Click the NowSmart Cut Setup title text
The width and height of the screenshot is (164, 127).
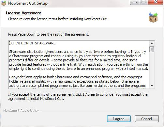pyautogui.click(x=28, y=3)
